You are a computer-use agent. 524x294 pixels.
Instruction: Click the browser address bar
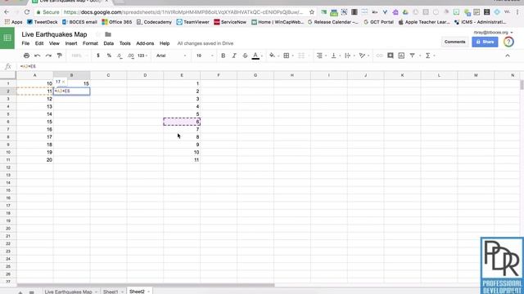tap(183, 12)
